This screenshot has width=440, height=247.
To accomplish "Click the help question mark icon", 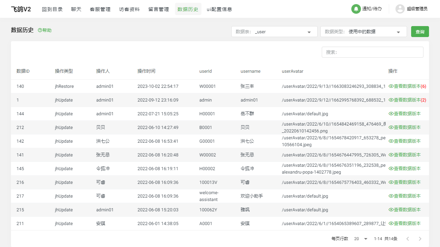I will click(40, 31).
